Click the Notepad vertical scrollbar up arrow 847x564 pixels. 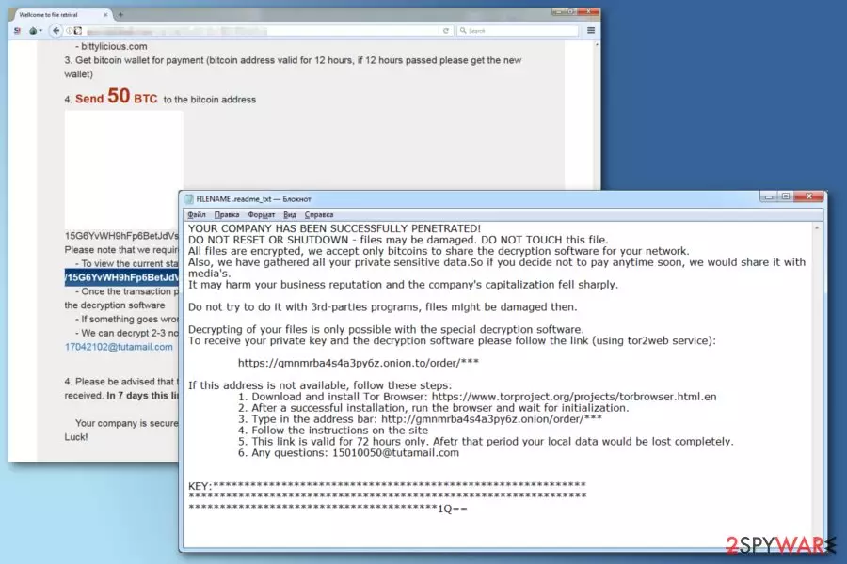pyautogui.click(x=817, y=228)
